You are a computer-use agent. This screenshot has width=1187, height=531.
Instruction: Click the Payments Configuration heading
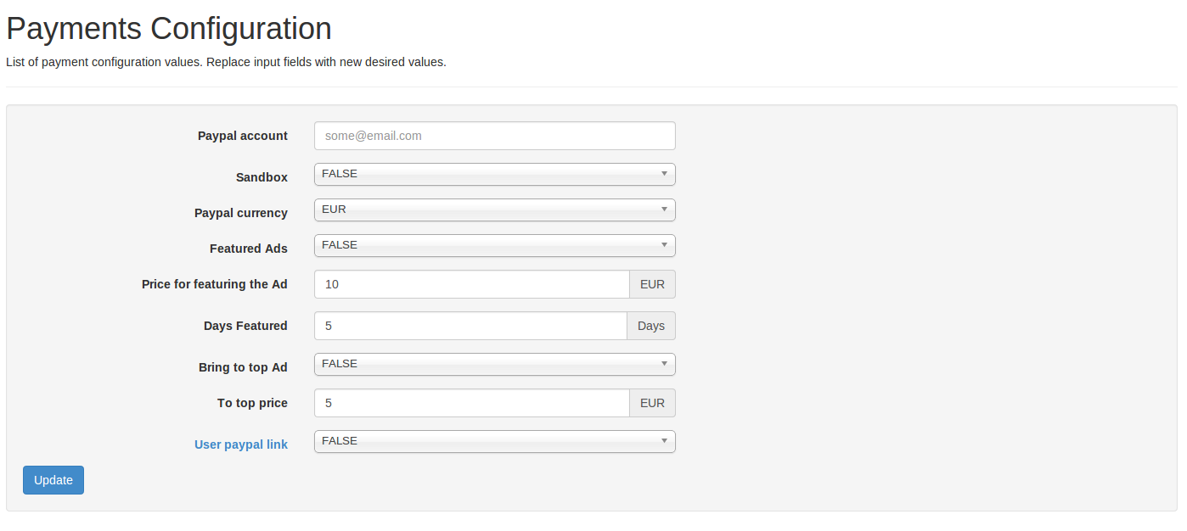coord(169,29)
